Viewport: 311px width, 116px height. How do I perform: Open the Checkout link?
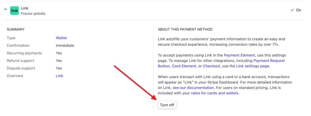coord(211,66)
